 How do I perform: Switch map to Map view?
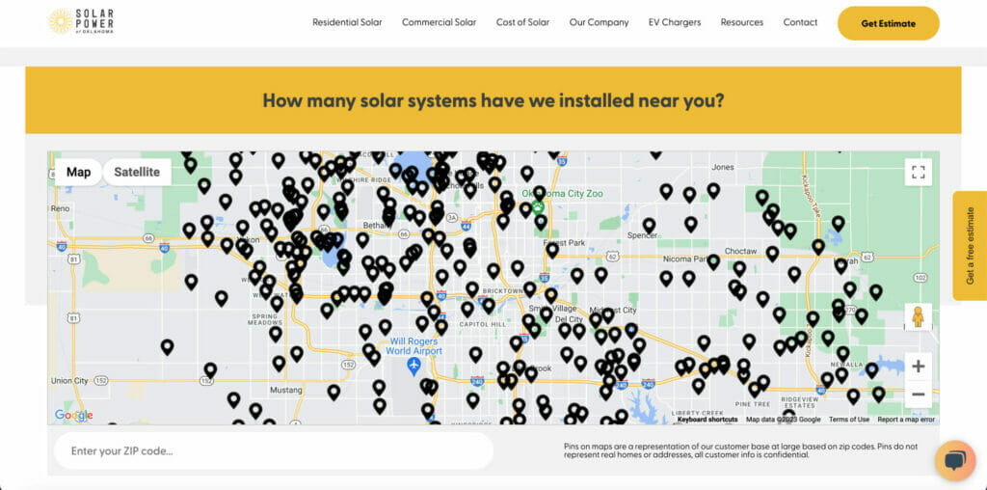coord(79,172)
